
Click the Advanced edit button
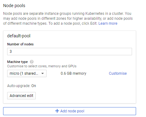tap(21, 96)
